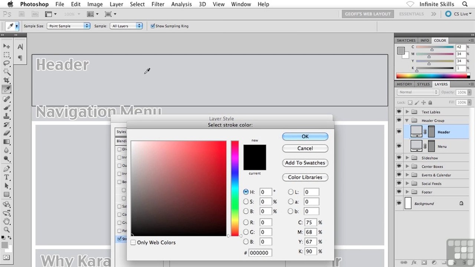The height and width of the screenshot is (267, 475).
Task: Open the Character panel icon
Action: pyautogui.click(x=20, y=47)
